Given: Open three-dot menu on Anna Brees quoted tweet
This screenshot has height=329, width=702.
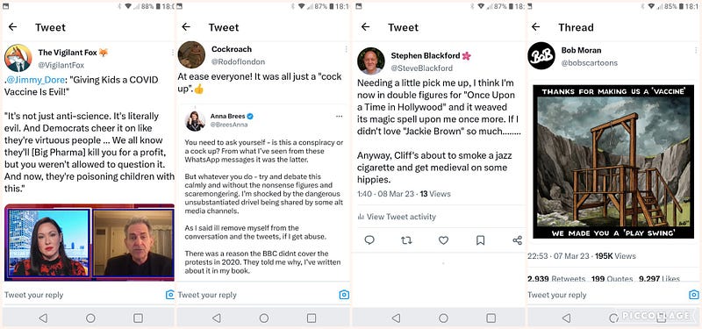Looking at the screenshot, I should [x=339, y=117].
